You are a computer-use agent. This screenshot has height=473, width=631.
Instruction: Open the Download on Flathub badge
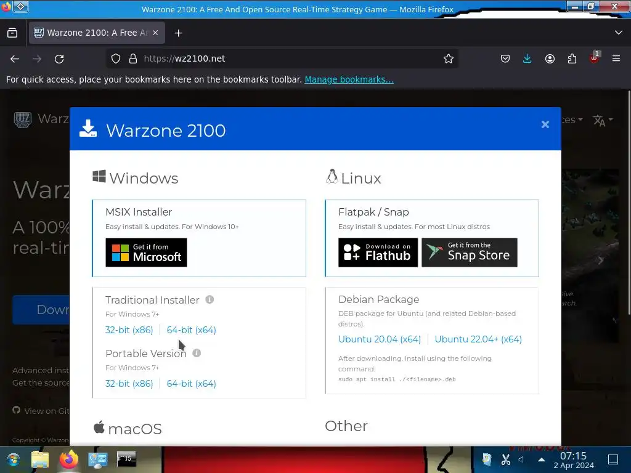[378, 252]
